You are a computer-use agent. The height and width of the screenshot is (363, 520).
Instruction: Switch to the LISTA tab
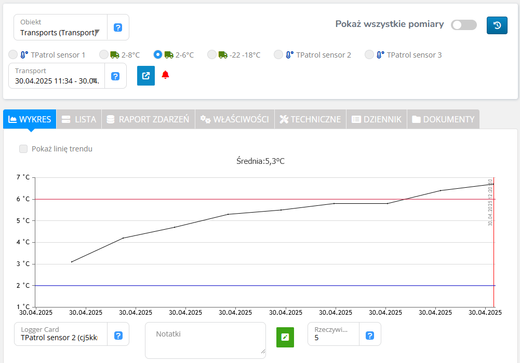(x=78, y=119)
